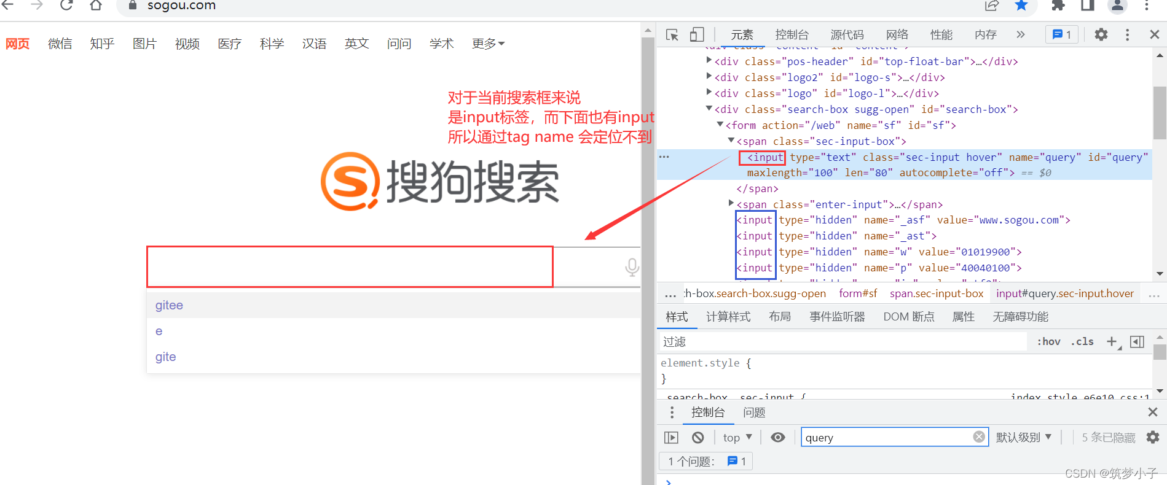This screenshot has height=485, width=1167.
Task: Expand the div id logo-l node
Action: 709,92
